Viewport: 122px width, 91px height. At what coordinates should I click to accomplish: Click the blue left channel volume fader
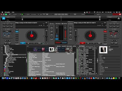click(57, 34)
